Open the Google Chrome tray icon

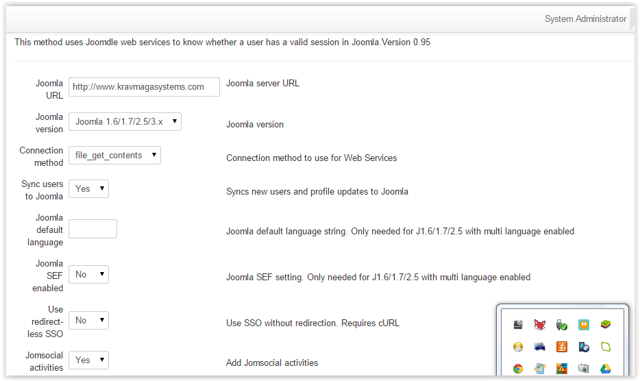(x=518, y=369)
